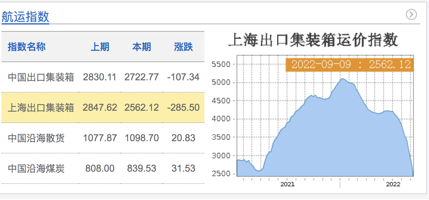Open the 航运指数 section link
429x200 pixels.
25,17
